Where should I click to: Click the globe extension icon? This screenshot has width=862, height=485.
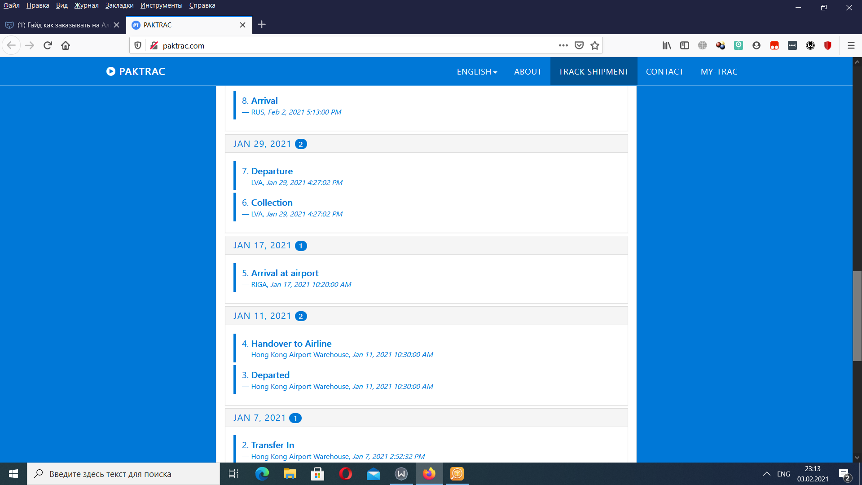click(x=703, y=45)
